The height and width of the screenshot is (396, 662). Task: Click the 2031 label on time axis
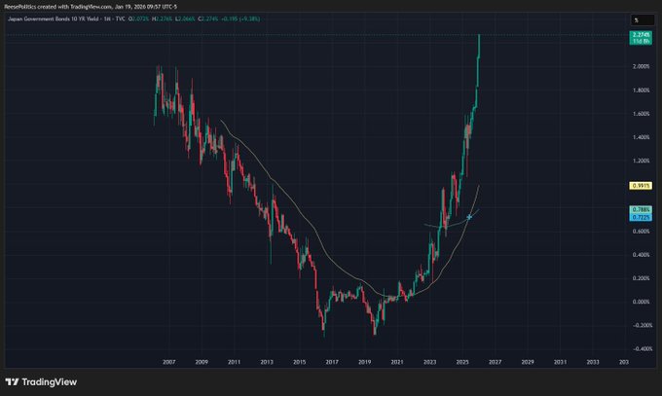click(560, 361)
